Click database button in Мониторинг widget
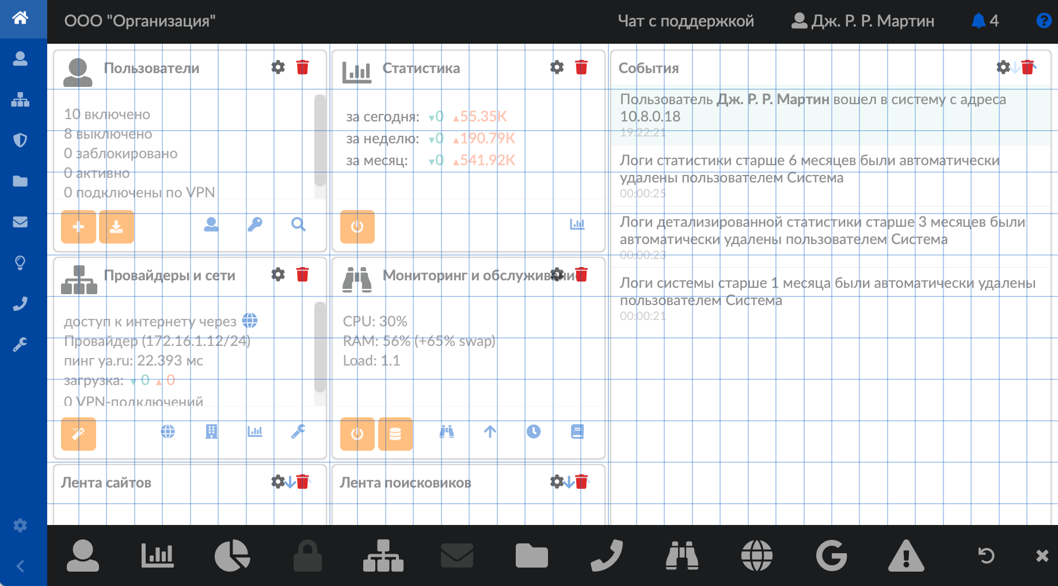1058x586 pixels. tap(395, 434)
